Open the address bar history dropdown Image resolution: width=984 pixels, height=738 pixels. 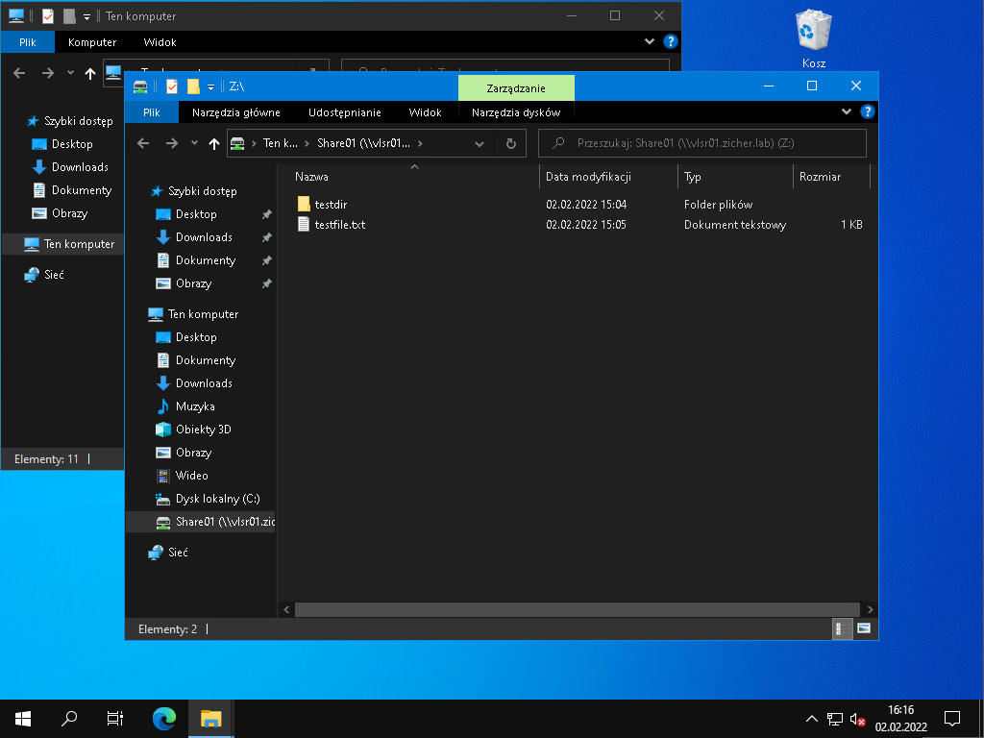point(480,143)
